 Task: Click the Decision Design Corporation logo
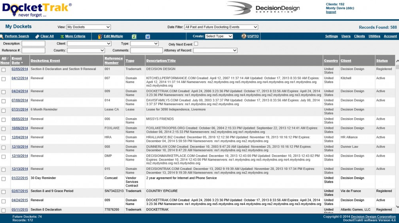[263, 8]
